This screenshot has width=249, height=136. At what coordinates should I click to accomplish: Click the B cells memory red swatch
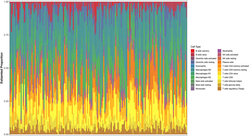coord(192,51)
